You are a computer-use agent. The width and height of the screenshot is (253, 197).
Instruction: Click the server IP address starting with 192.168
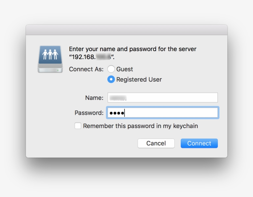(x=92, y=57)
